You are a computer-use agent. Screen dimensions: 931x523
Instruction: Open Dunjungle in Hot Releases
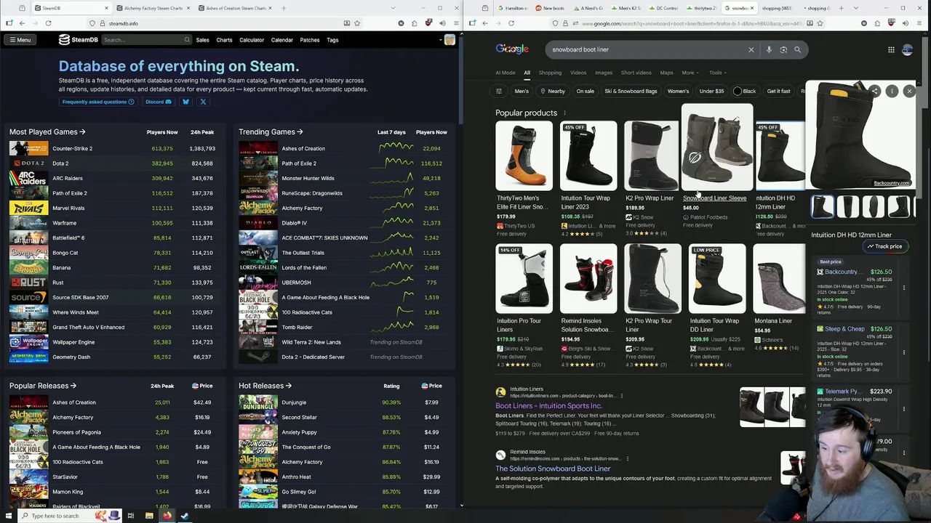[x=343, y=402]
